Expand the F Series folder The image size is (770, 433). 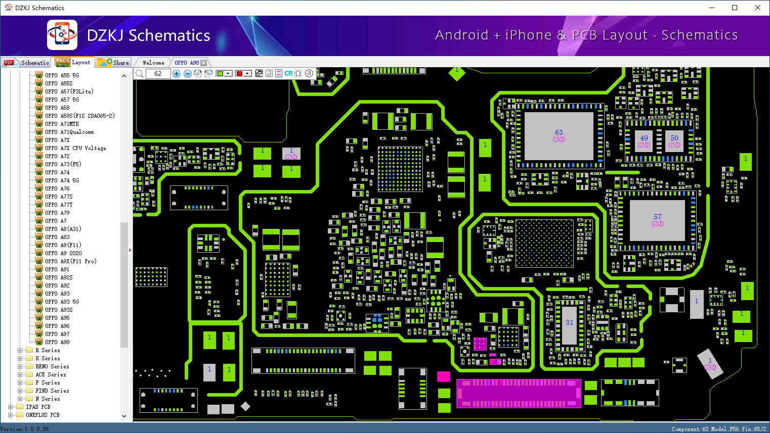tap(20, 382)
